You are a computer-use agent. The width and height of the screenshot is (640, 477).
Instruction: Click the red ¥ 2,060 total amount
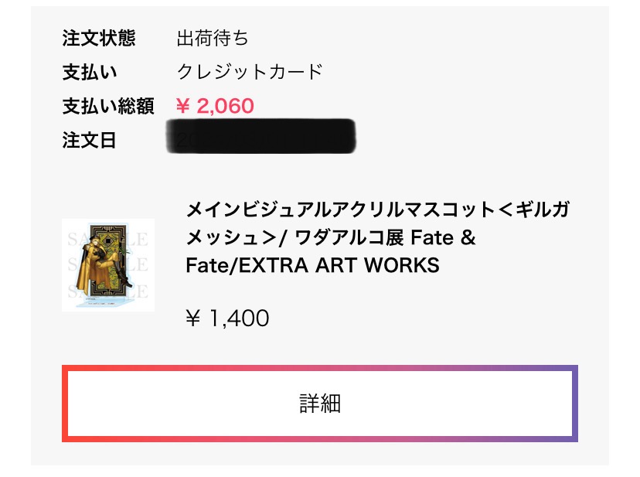(215, 106)
